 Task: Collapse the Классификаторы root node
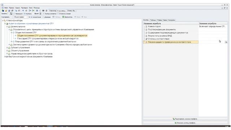(3, 21)
